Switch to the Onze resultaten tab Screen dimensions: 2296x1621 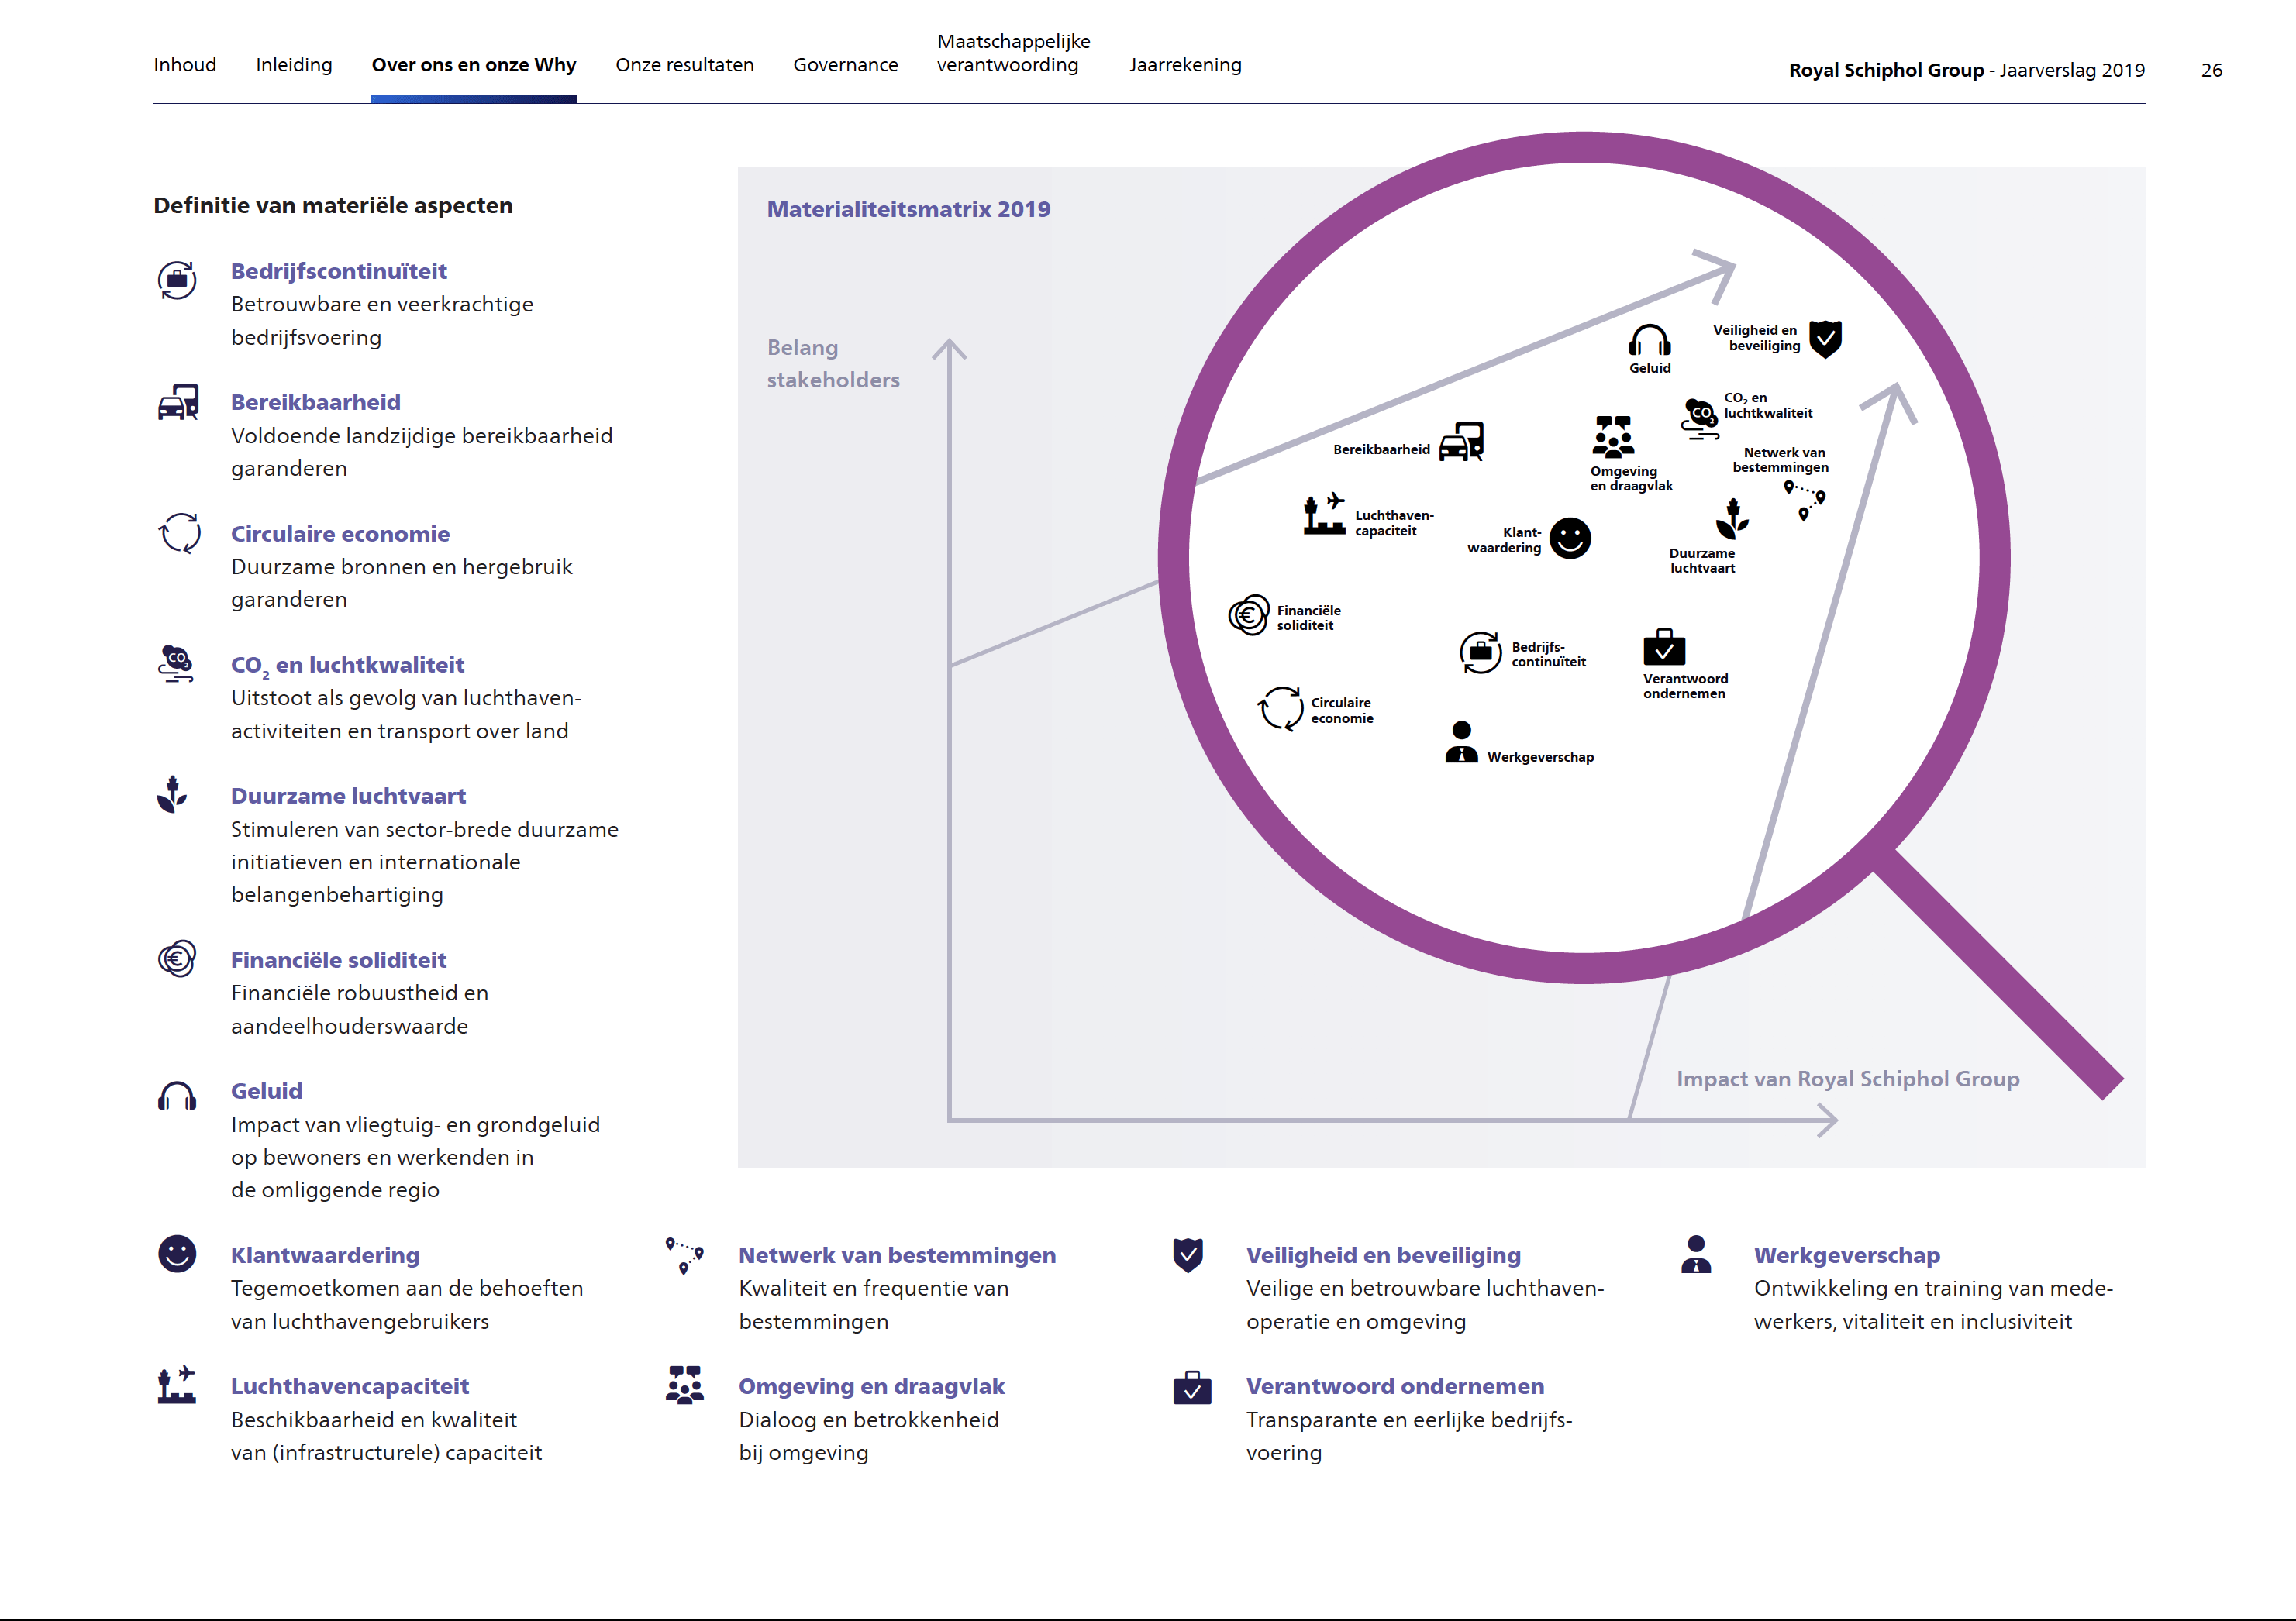tap(684, 65)
